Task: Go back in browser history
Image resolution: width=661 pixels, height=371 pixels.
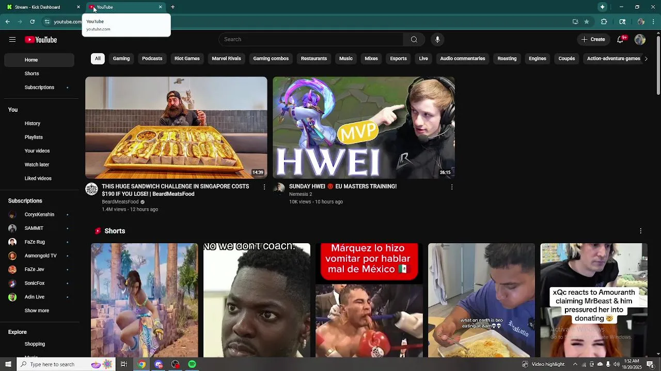Action: [x=8, y=22]
